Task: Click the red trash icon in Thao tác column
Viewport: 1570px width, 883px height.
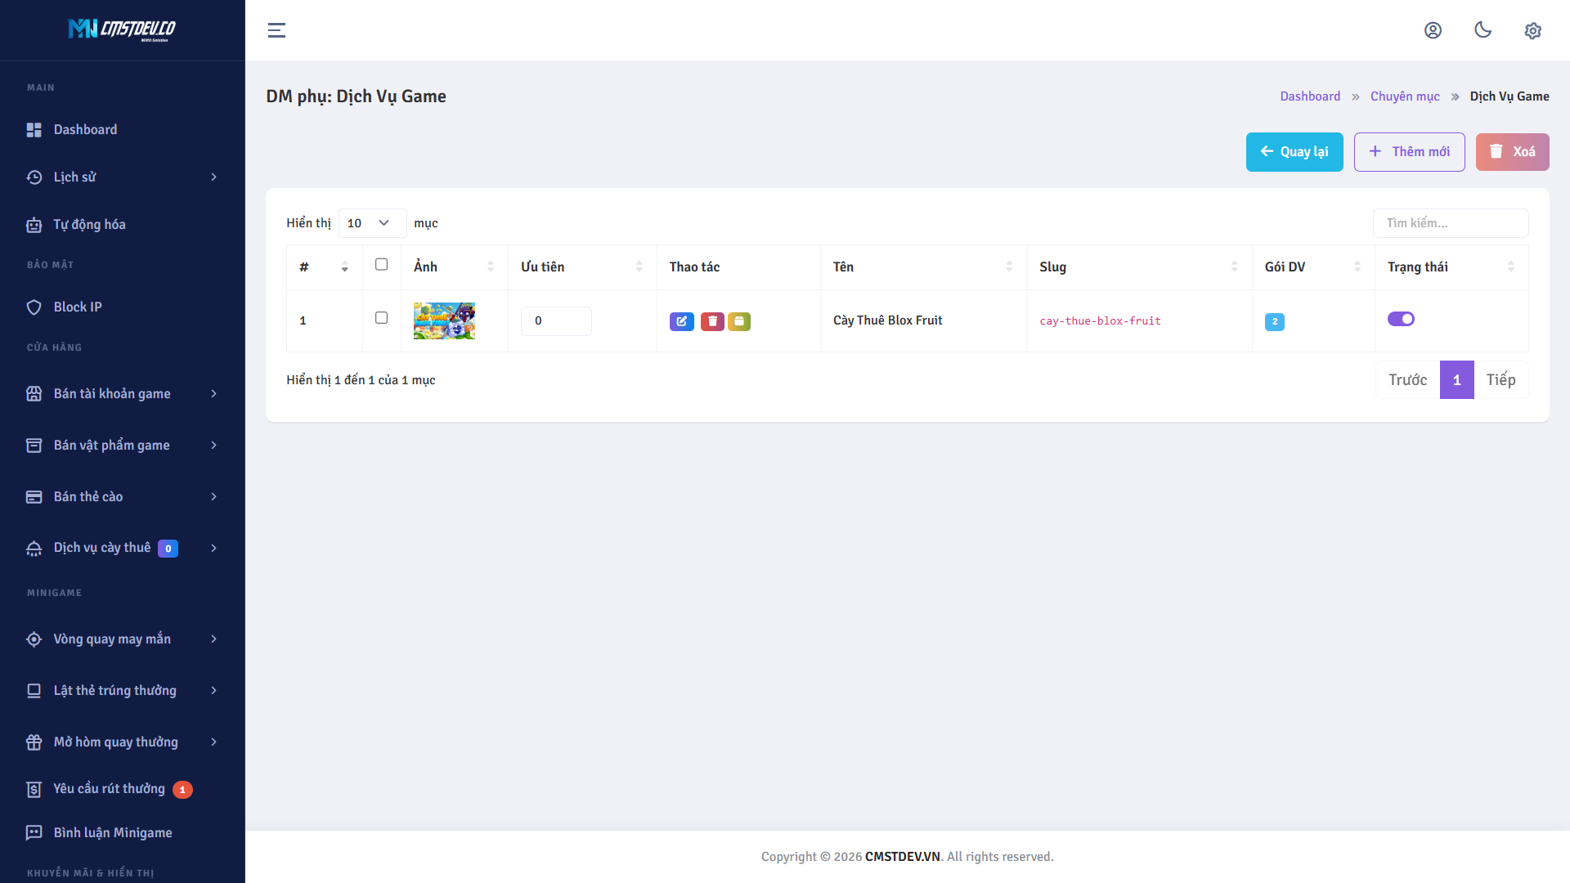Action: coord(711,321)
